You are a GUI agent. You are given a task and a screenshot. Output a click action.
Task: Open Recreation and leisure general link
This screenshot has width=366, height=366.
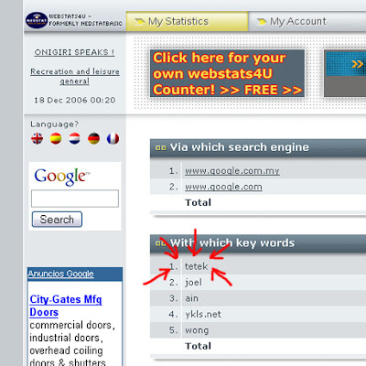75,76
